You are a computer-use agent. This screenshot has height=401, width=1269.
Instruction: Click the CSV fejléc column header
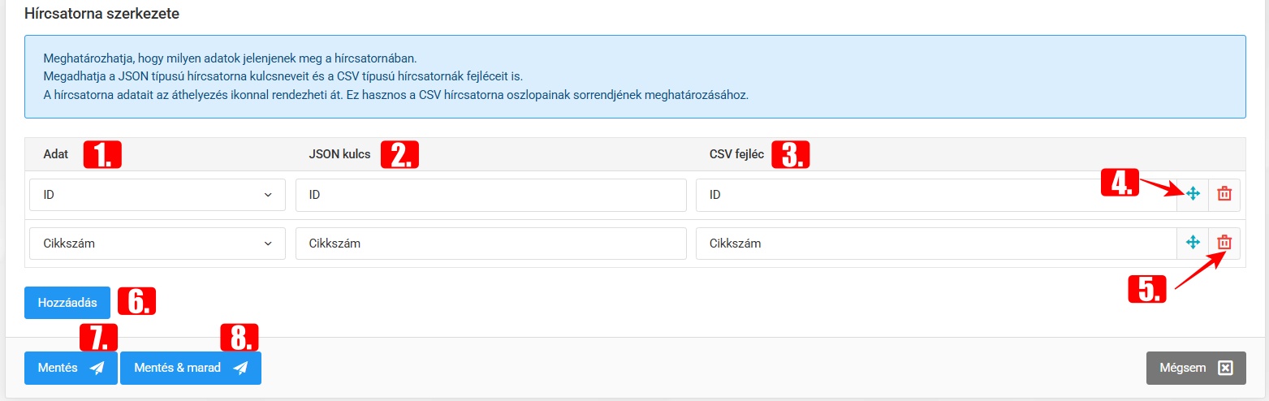coord(736,154)
